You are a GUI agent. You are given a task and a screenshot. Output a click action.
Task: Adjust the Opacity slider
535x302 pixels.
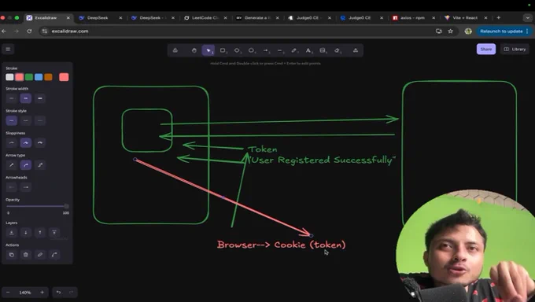[38, 206]
